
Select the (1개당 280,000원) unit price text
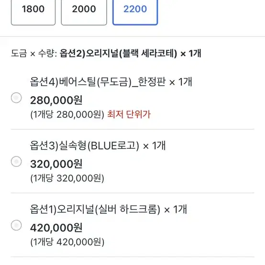[x=67, y=115]
